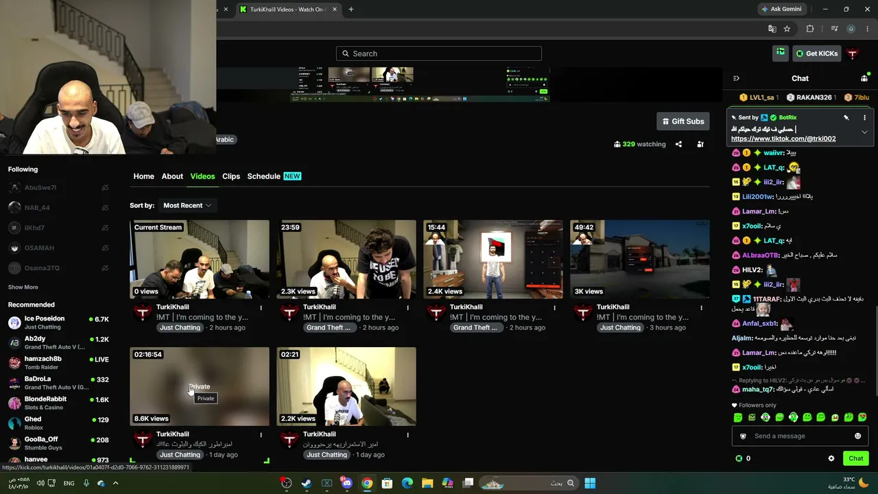This screenshot has width=878, height=494.
Task: Open the KICKs balance icon below chat
Action: tap(739, 458)
